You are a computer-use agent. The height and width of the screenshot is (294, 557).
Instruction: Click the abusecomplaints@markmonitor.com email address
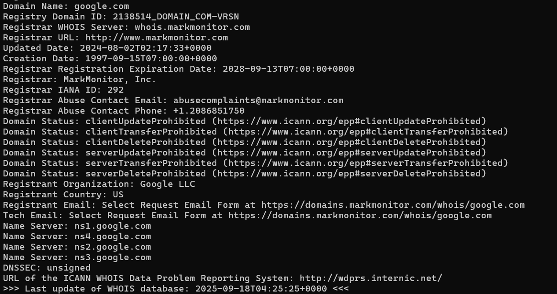(258, 100)
